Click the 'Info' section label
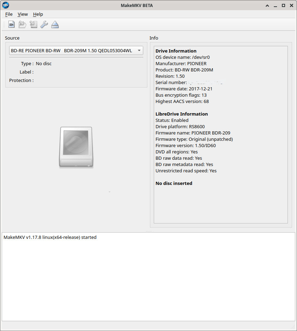The width and height of the screenshot is (297, 331). point(154,38)
